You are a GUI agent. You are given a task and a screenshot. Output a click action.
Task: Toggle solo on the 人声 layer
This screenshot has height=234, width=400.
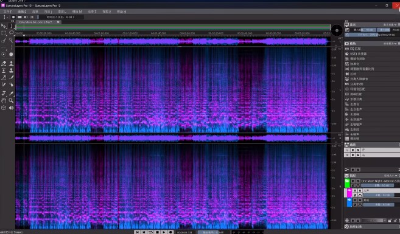pos(360,190)
